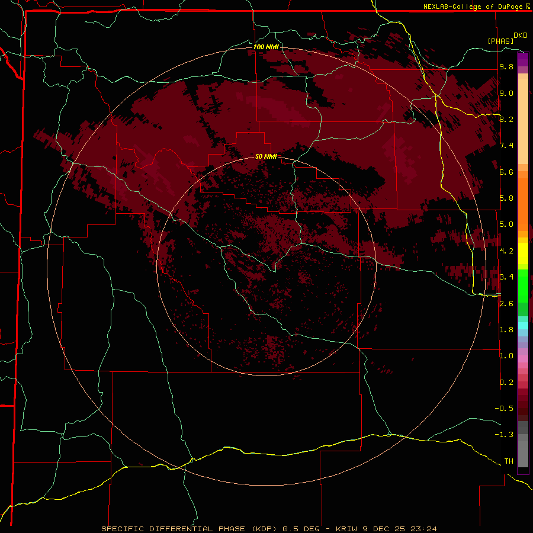This screenshot has height=533, width=533.
Task: Click the yellow segment of the color legend
Action: (x=523, y=253)
